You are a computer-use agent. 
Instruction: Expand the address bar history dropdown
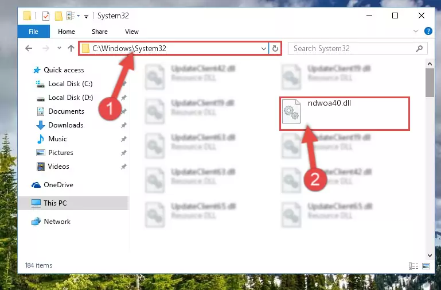264,48
